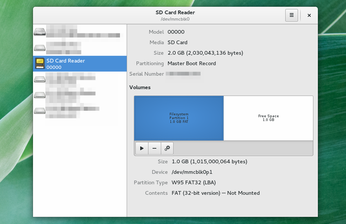Viewport: 346px width, 224px height.
Task: Click the first hard drive icon in sidebar
Action: (39, 32)
